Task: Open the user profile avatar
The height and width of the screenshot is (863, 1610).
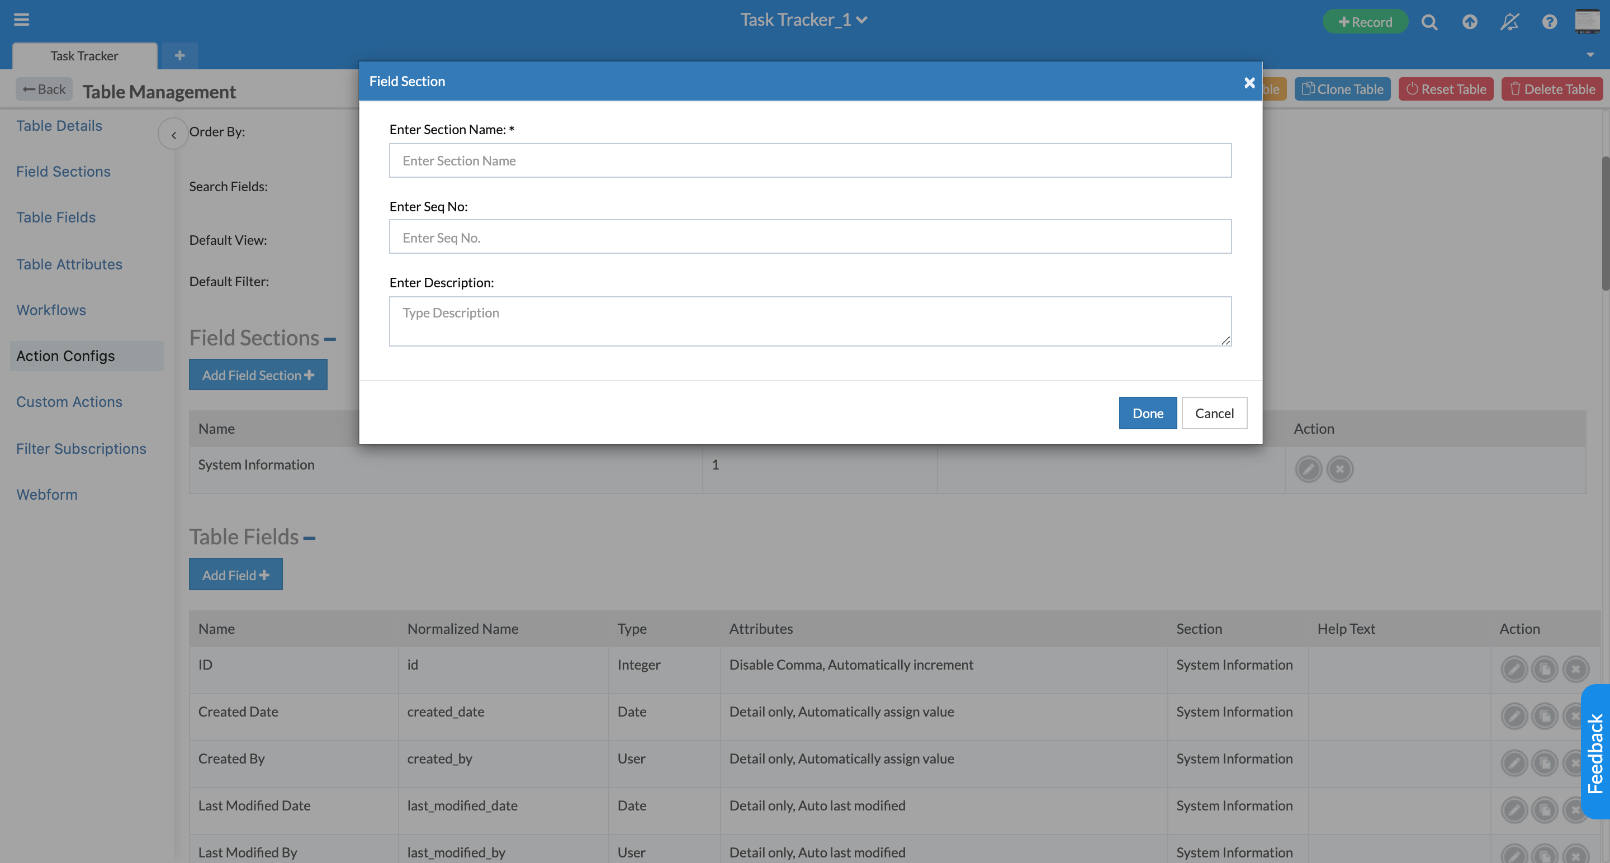Action: (x=1587, y=21)
